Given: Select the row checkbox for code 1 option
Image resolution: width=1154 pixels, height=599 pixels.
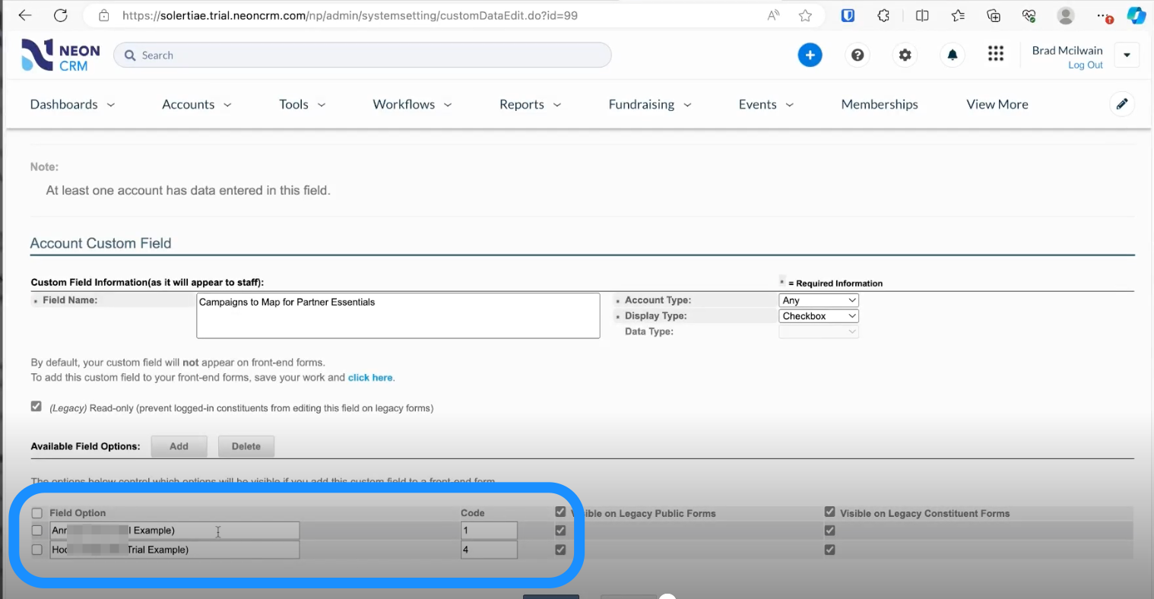Looking at the screenshot, I should point(36,531).
